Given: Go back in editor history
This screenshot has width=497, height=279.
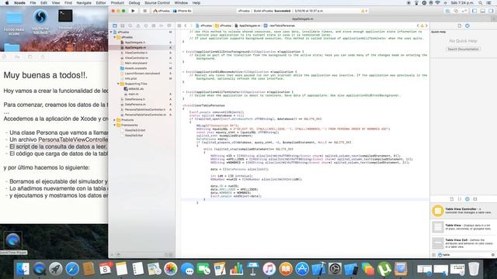Looking at the screenshot, I should [x=186, y=26].
